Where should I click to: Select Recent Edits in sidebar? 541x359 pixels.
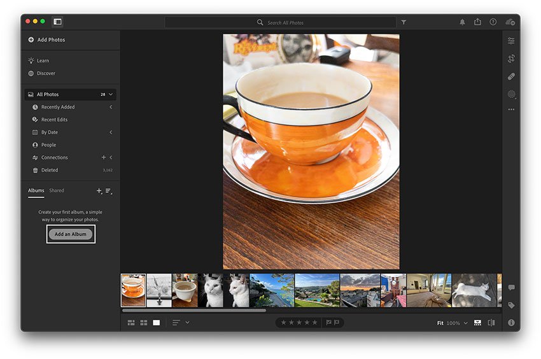pyautogui.click(x=54, y=120)
